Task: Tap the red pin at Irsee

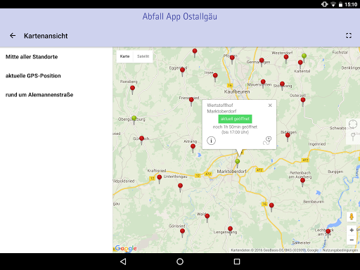Action: click(x=215, y=76)
